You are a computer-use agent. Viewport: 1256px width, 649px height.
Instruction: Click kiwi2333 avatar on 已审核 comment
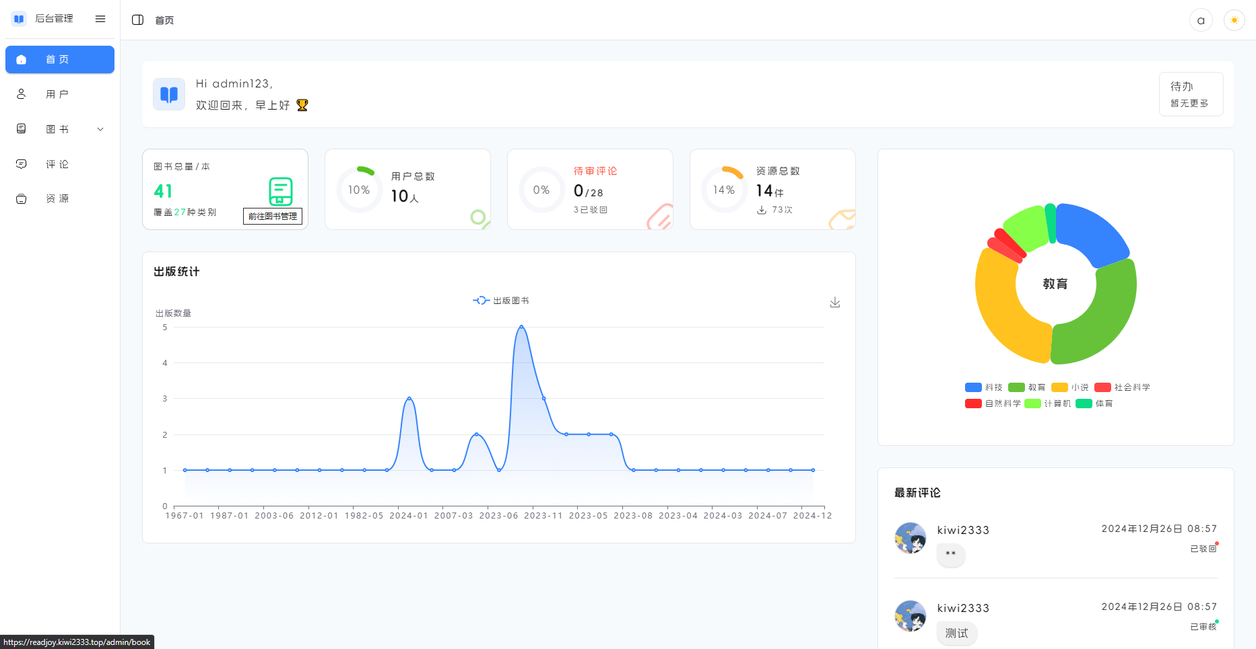[911, 616]
